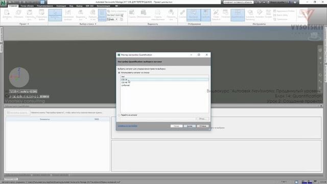Click the Hide (Скрыть) visibility icon
Image resolution: width=327 pixels, height=184 pixels.
[132, 13]
